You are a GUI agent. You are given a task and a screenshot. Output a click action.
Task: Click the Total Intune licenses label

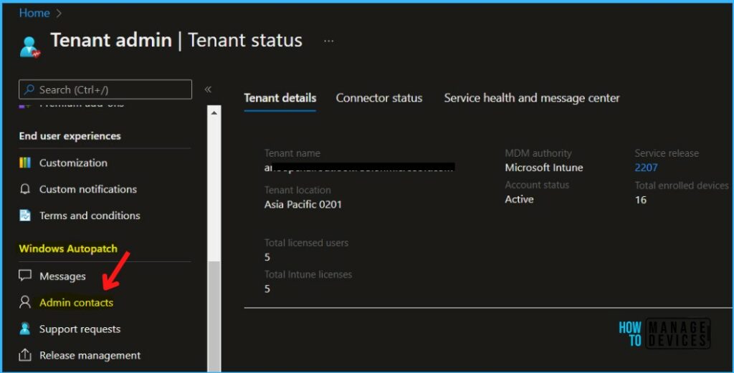point(308,274)
